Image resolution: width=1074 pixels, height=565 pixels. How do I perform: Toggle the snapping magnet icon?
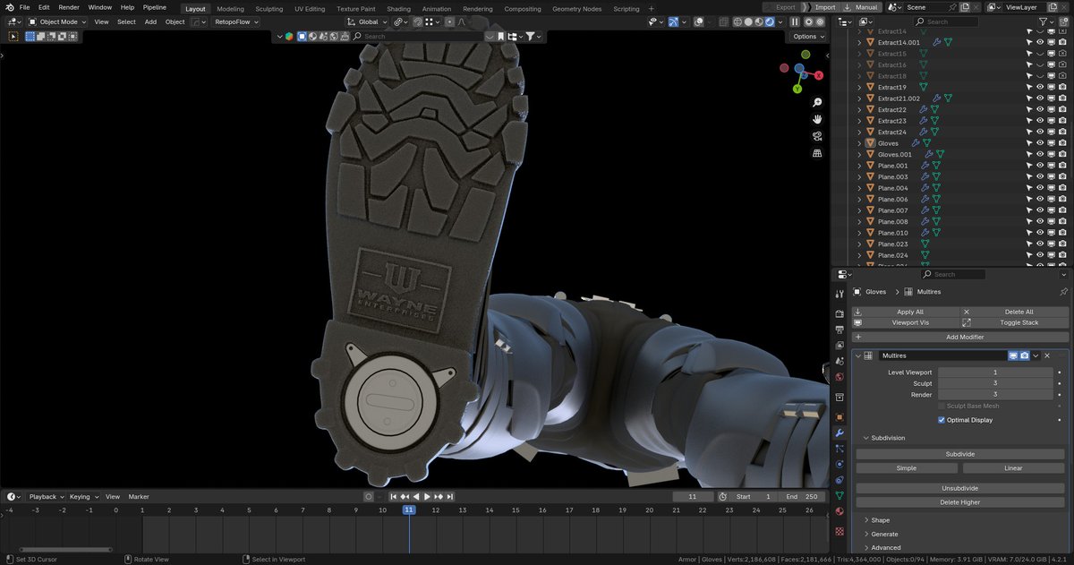click(x=418, y=21)
